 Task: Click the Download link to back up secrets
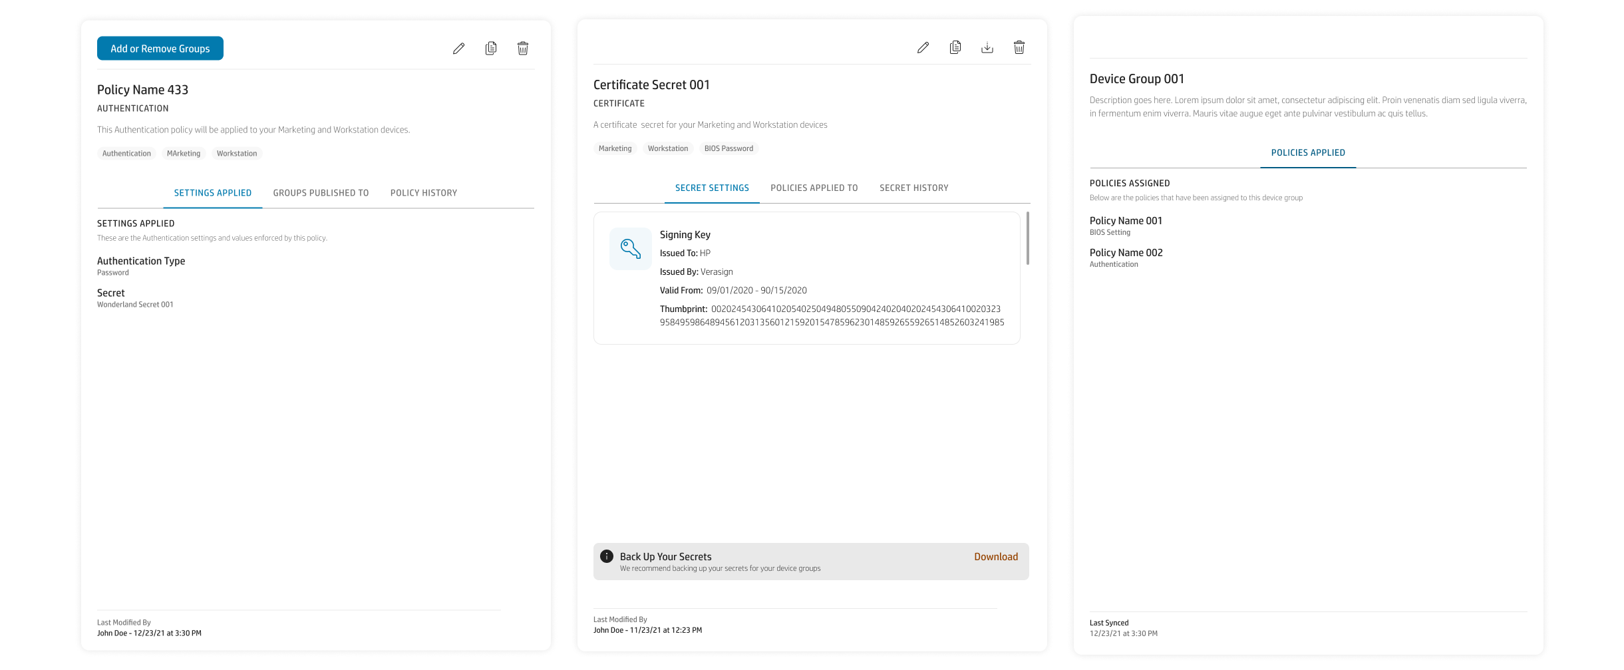tap(995, 556)
